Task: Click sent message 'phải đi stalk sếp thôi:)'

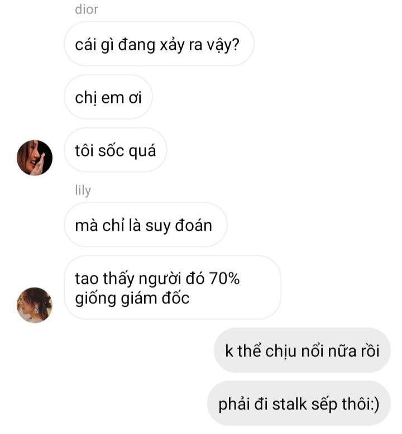Action: point(299,403)
